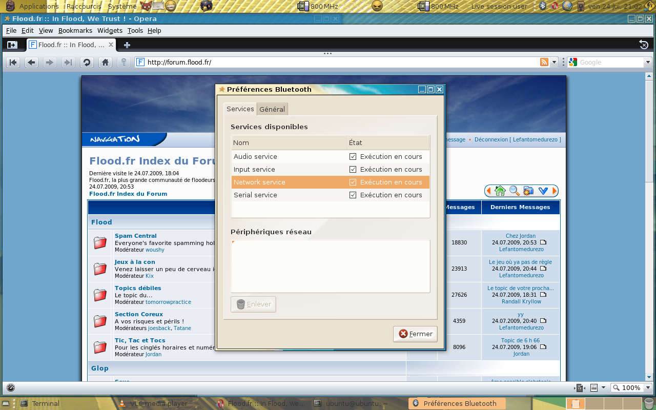Click the Home button in Opera toolbar

[x=105, y=63]
